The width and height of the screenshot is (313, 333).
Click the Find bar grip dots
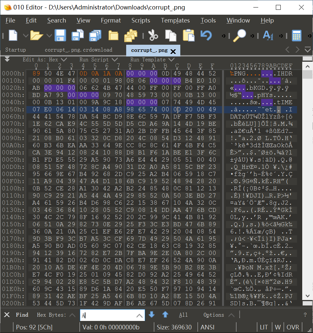click(240, 314)
